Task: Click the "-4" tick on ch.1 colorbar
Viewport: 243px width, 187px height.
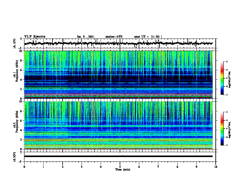Action: 226,70
